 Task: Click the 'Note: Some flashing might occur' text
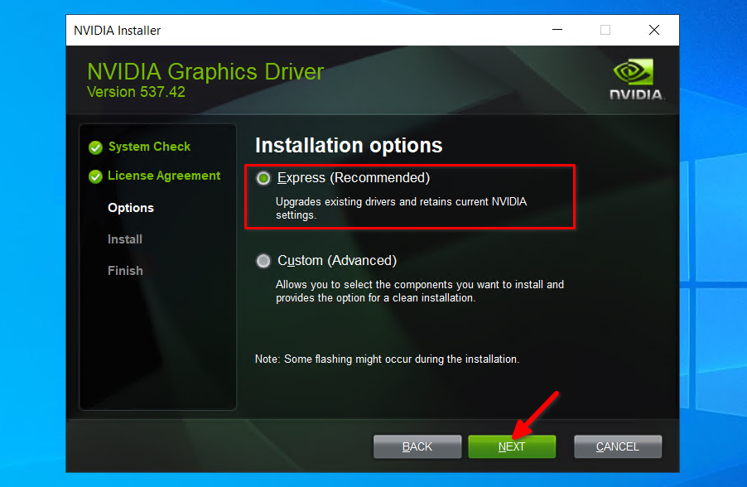pyautogui.click(x=387, y=359)
